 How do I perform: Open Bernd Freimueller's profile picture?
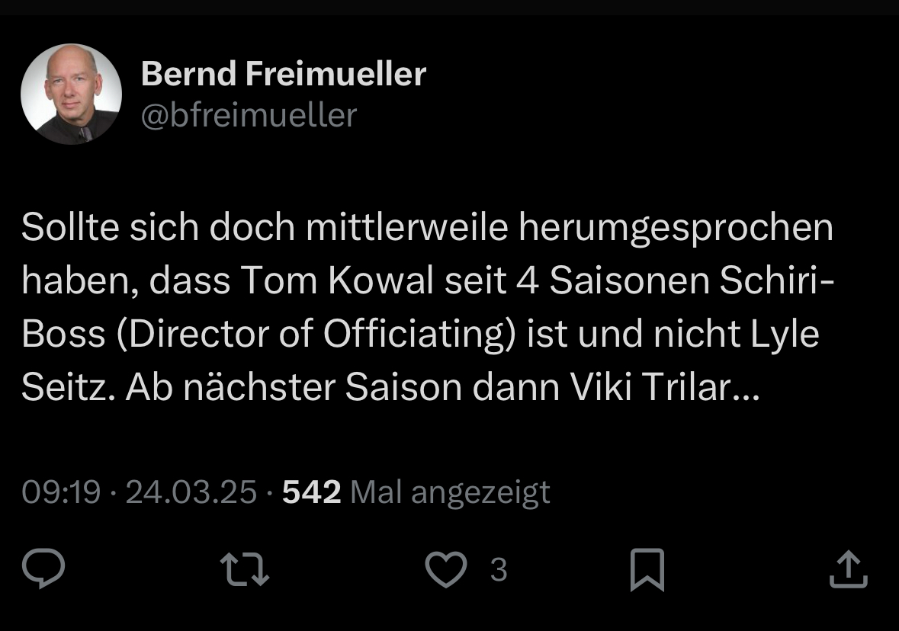click(x=71, y=94)
